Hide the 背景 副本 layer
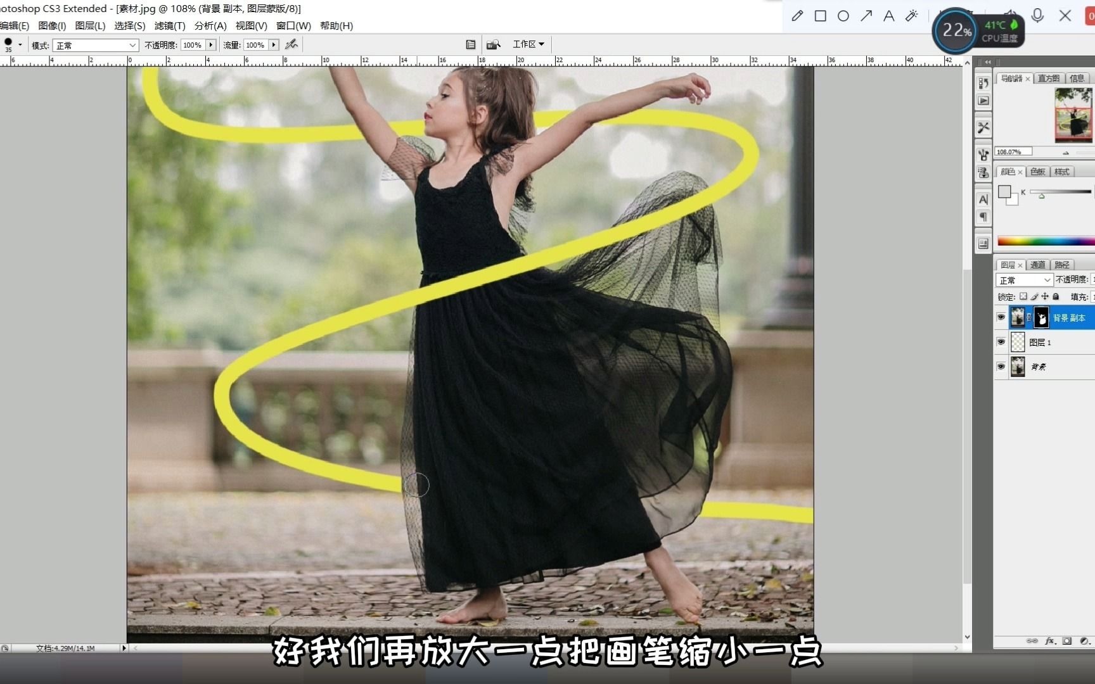The image size is (1095, 684). (1001, 317)
